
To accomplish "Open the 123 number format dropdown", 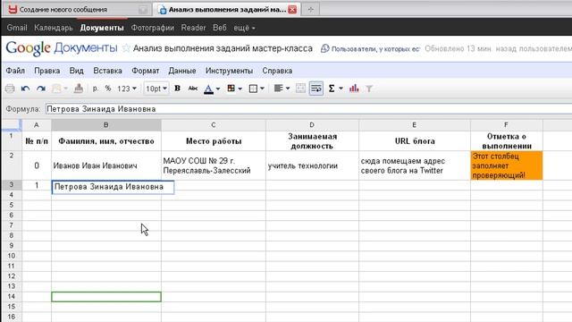I will click(127, 89).
